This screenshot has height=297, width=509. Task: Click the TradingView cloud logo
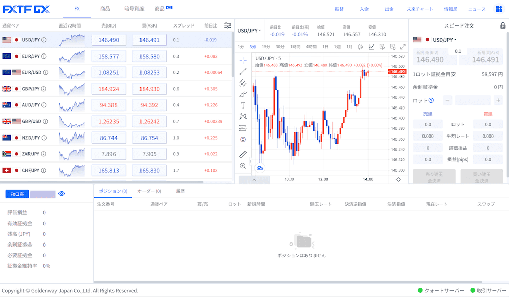point(260,168)
